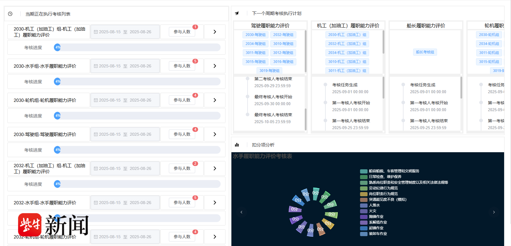This screenshot has width=511, height=246.
Task: Click 参与人数 button for 2032-水手组
Action: tap(182, 203)
